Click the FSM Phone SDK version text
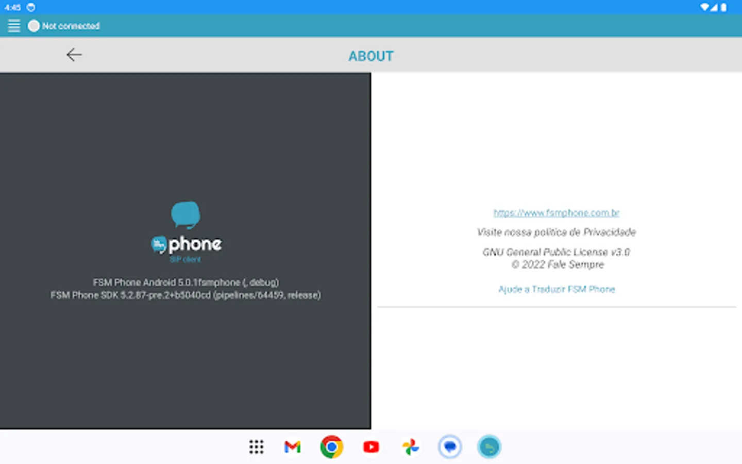This screenshot has height=464, width=742. [185, 295]
